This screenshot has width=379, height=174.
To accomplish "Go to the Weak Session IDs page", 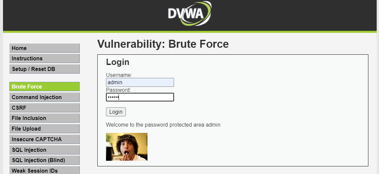I will pos(45,170).
